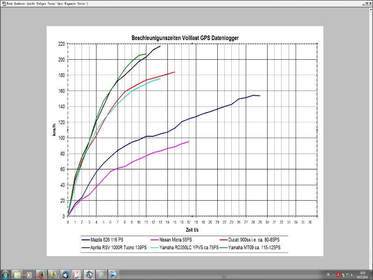Show hidden system tray icons
This screenshot has width=373, height=280.
[332, 274]
